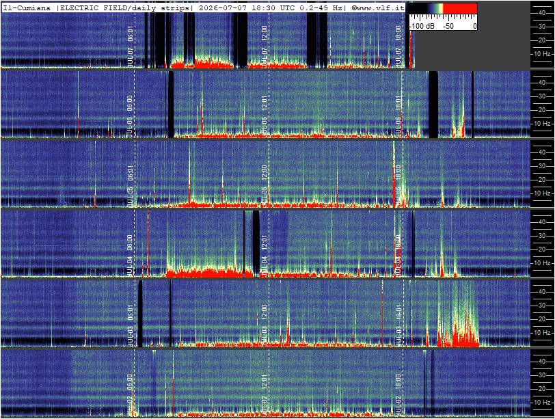
Task: Click the JUL 05 06:01 time marker
Action: point(130,185)
